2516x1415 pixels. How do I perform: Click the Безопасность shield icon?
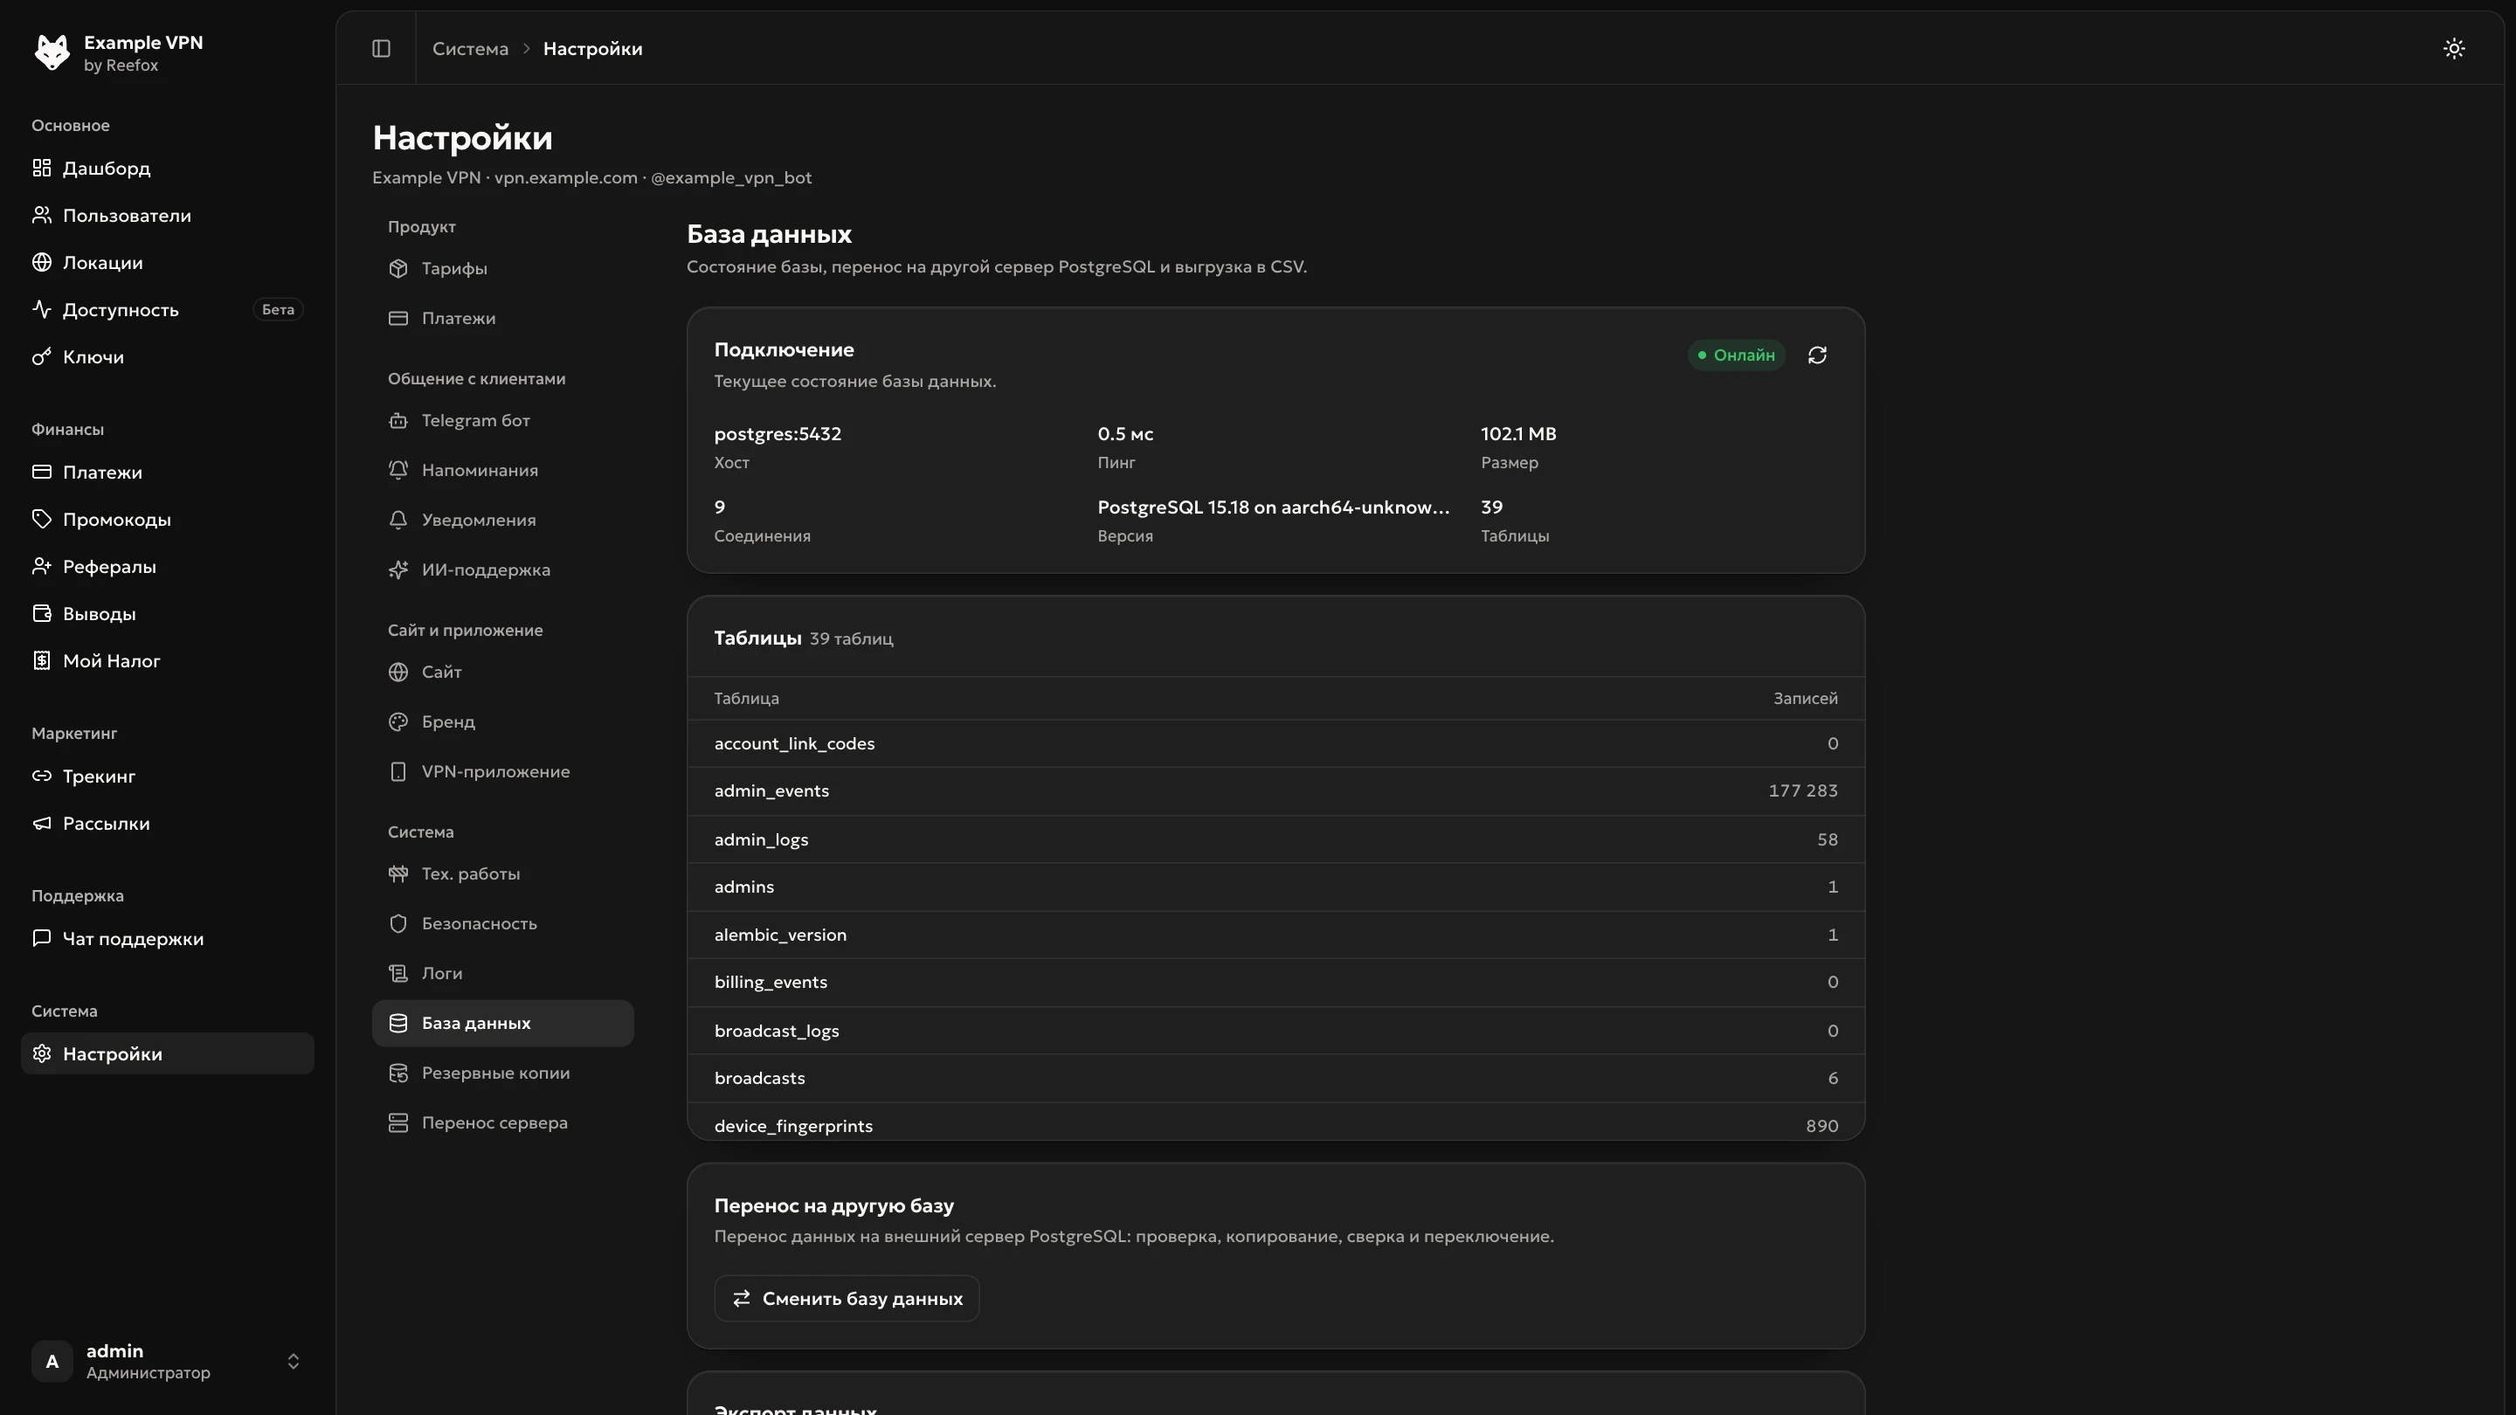coord(397,923)
